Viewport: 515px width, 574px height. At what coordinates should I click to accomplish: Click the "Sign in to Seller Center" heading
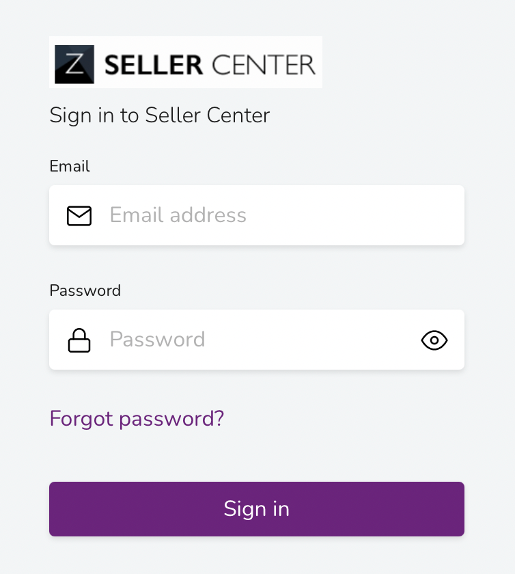click(159, 115)
